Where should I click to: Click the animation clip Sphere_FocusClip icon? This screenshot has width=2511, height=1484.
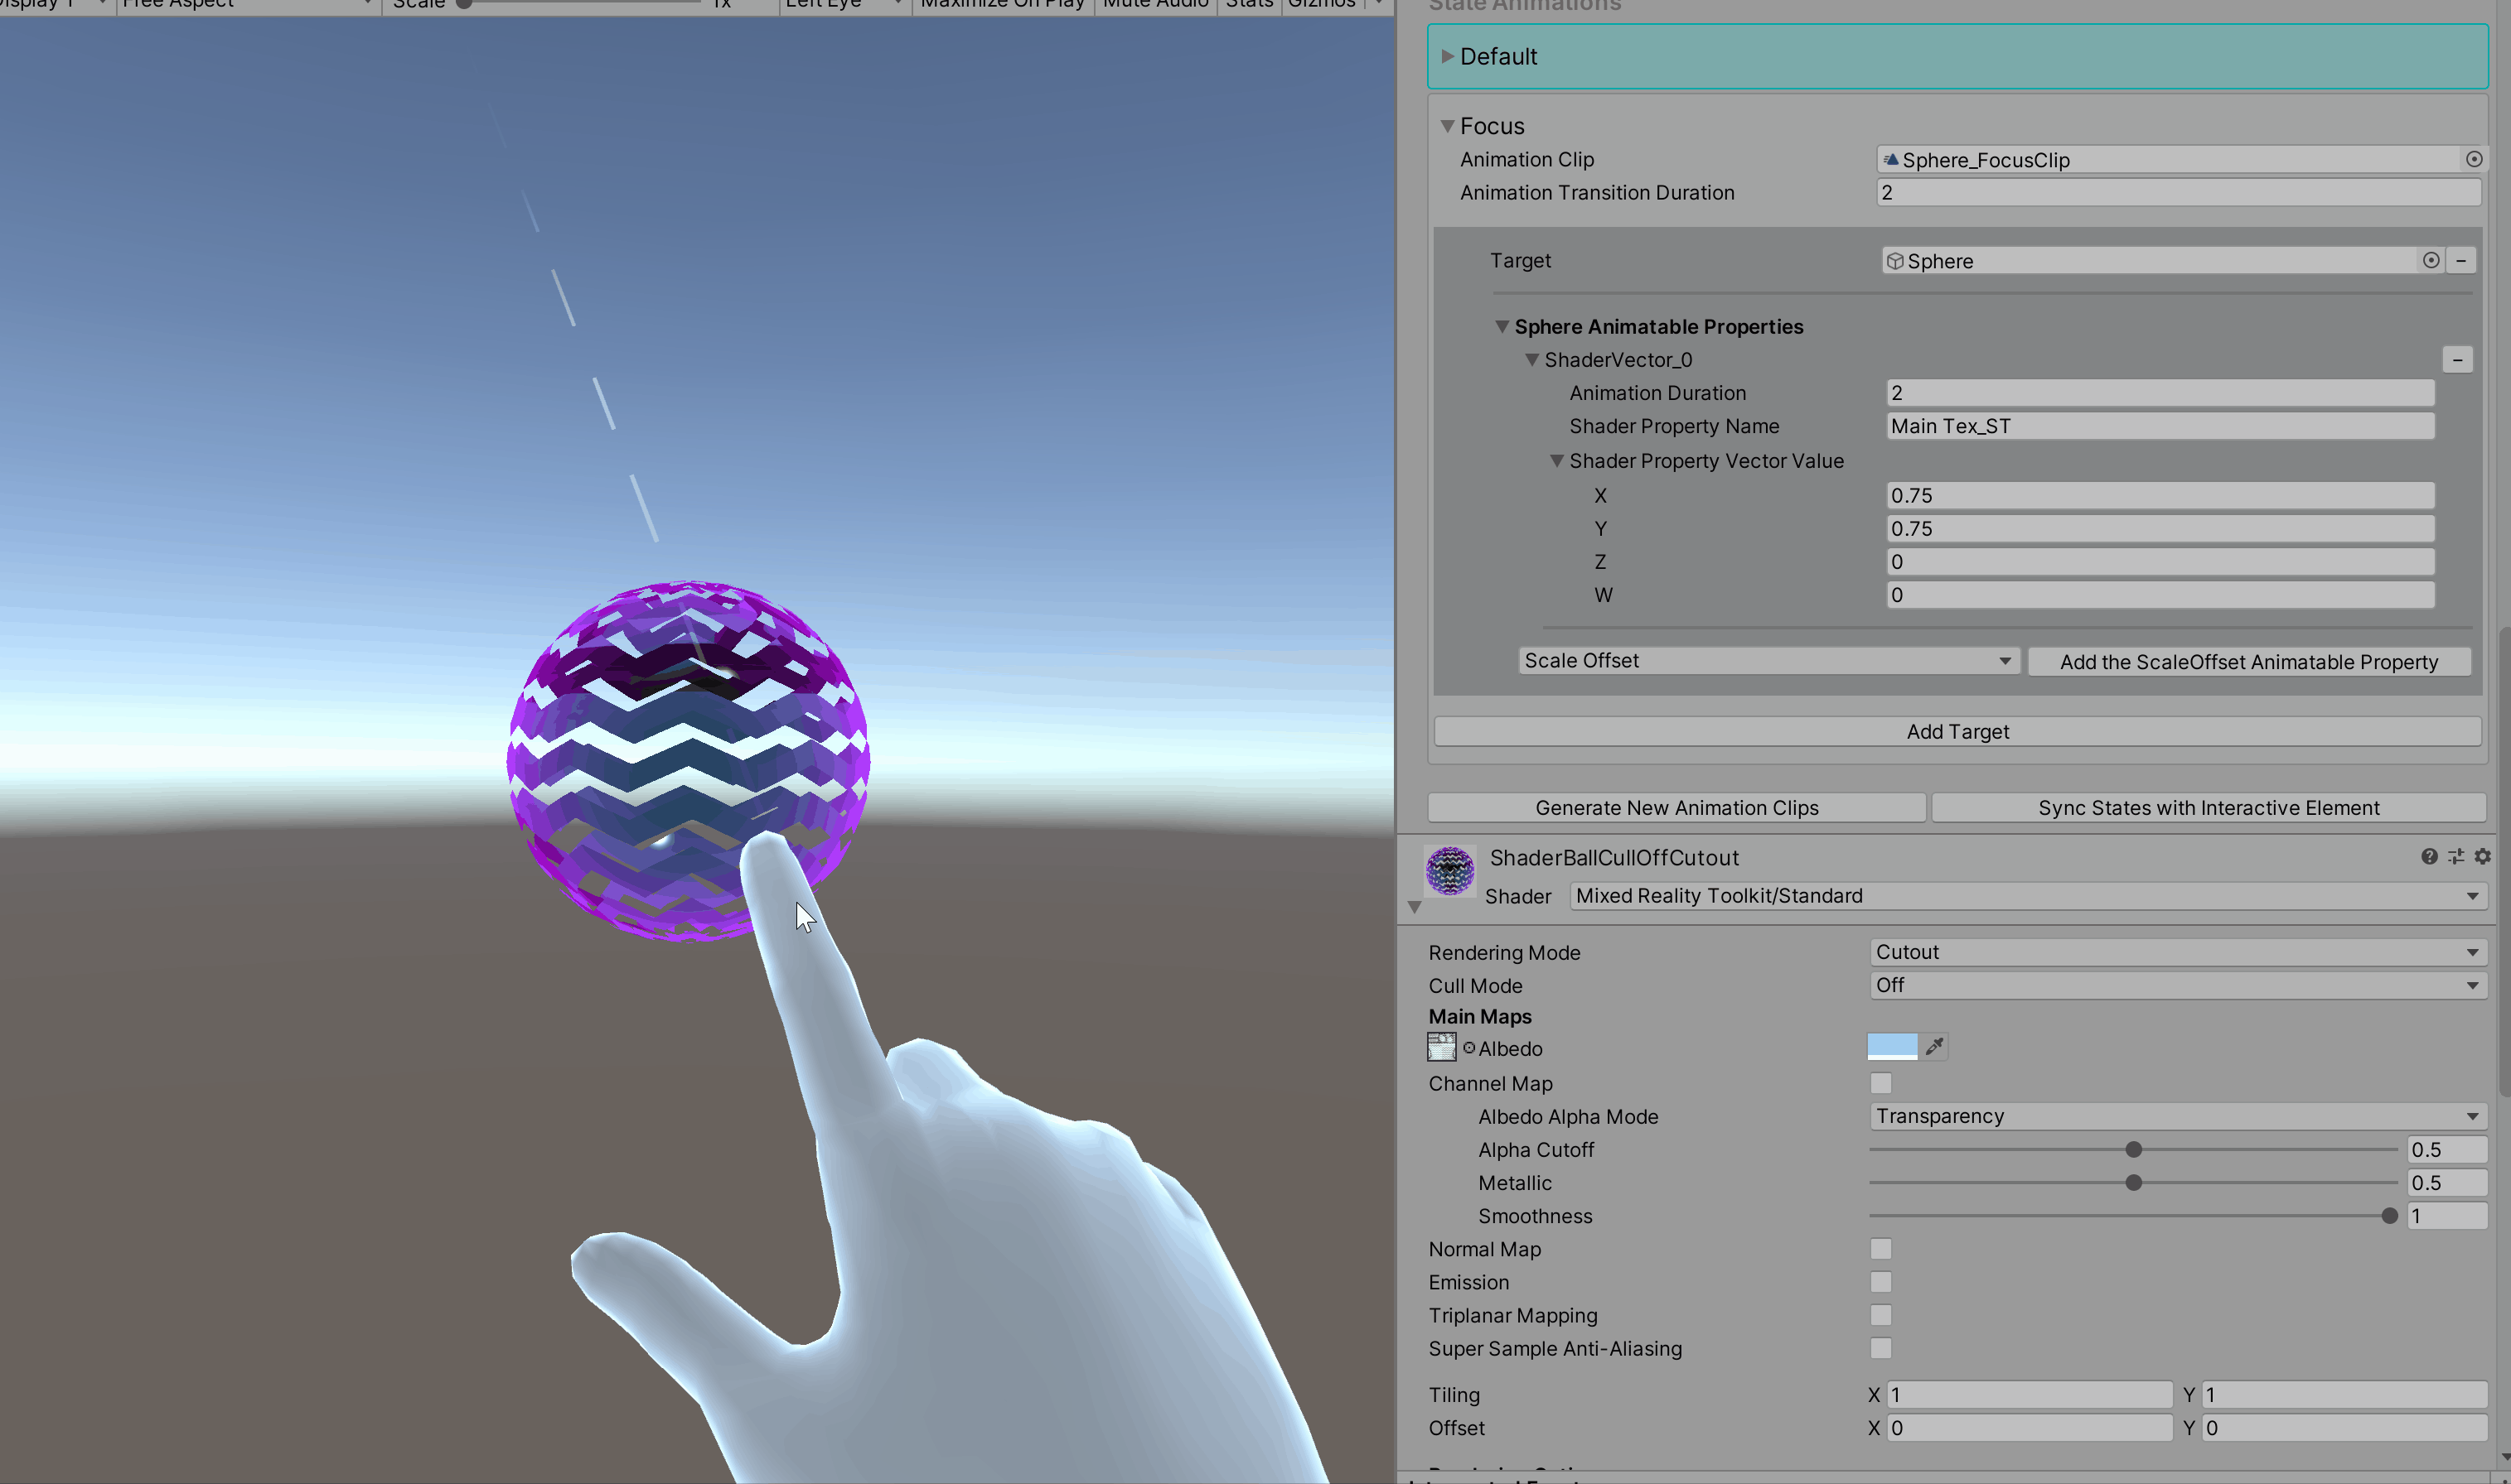1889,159
